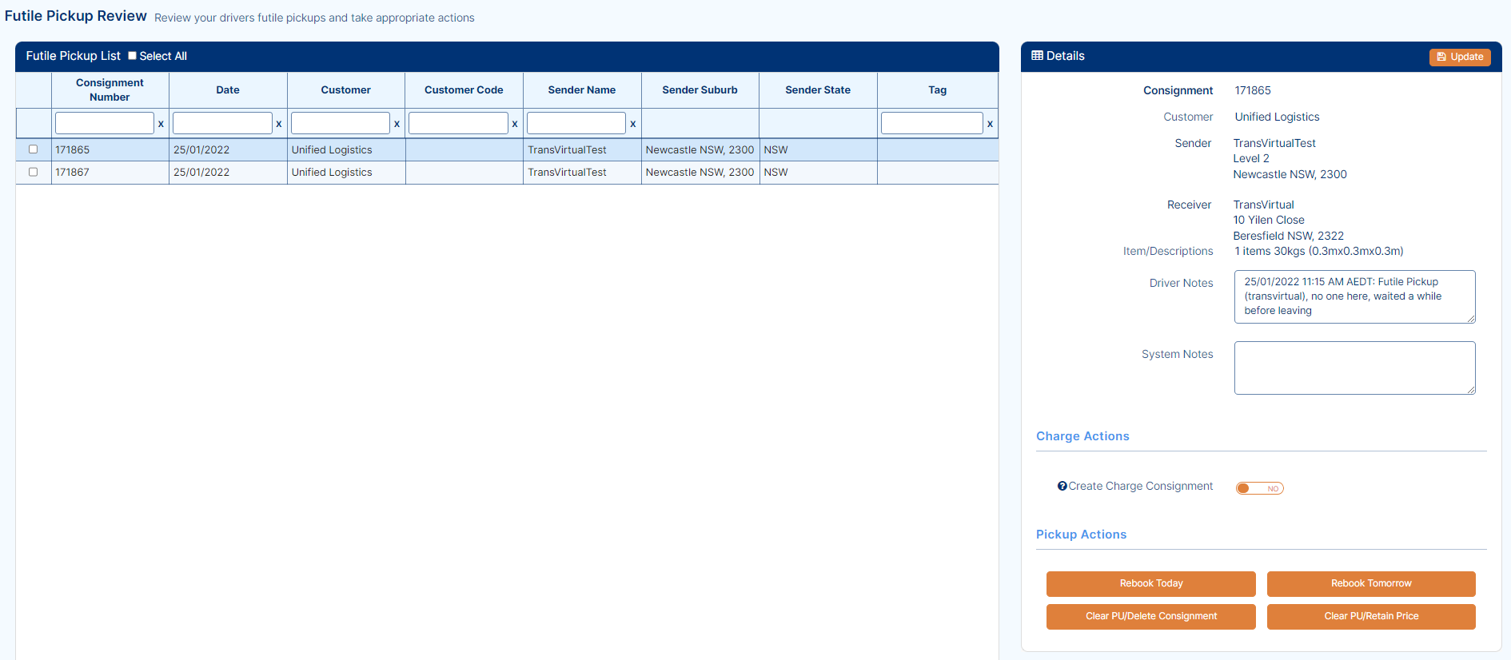
Task: Sort by Tag column header
Action: (x=937, y=89)
